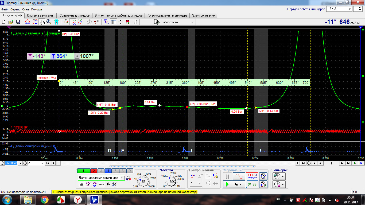
Task: Click the purple horizontal-divider marker icon
Action: (x=121, y=22)
